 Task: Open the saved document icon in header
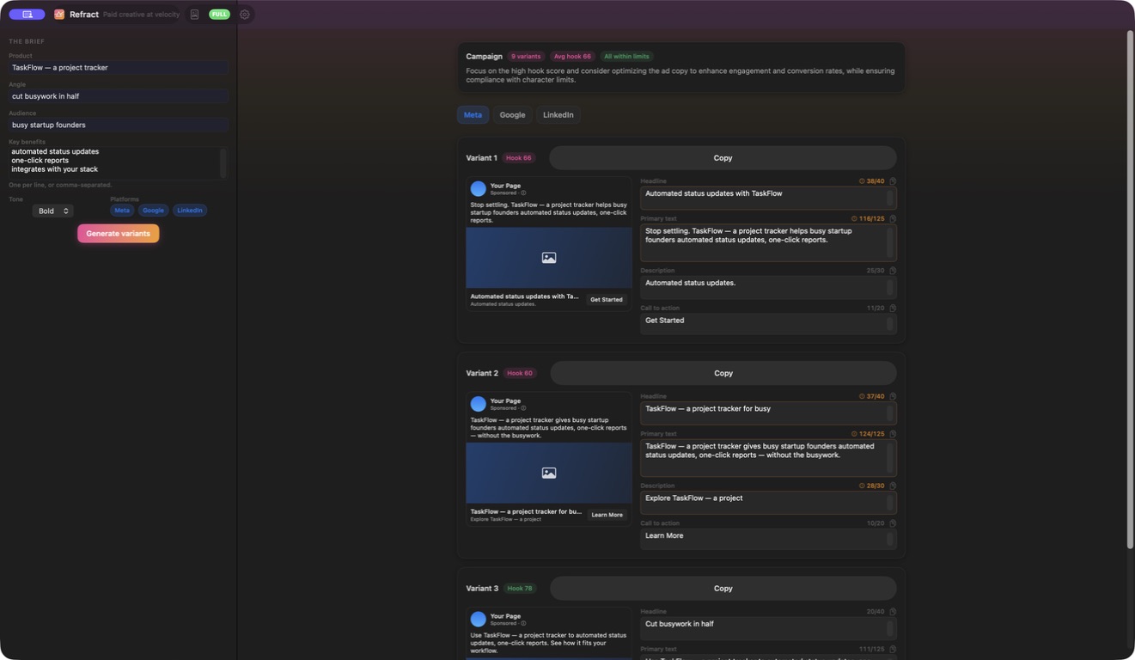coord(195,15)
